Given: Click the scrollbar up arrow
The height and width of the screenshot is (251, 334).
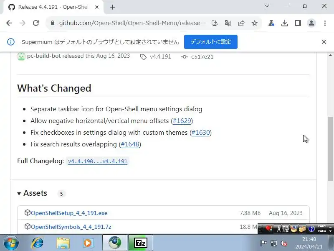Looking at the screenshot, I should (330, 55).
